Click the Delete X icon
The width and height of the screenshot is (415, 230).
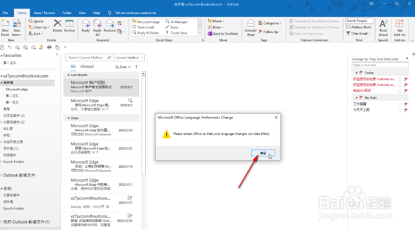pyautogui.click(x=57, y=24)
